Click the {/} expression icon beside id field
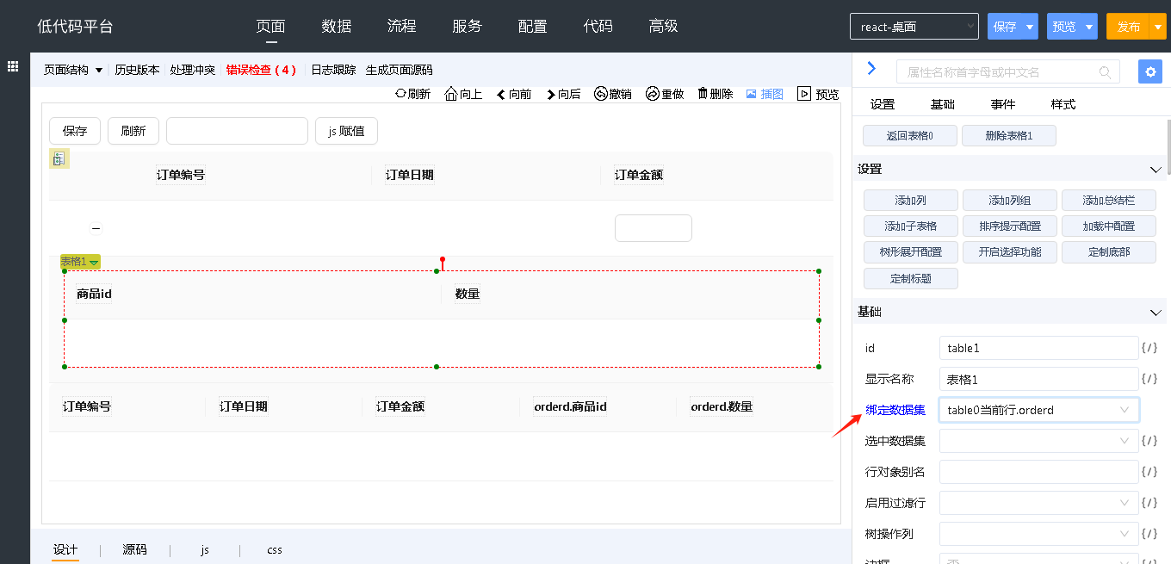 click(1149, 348)
